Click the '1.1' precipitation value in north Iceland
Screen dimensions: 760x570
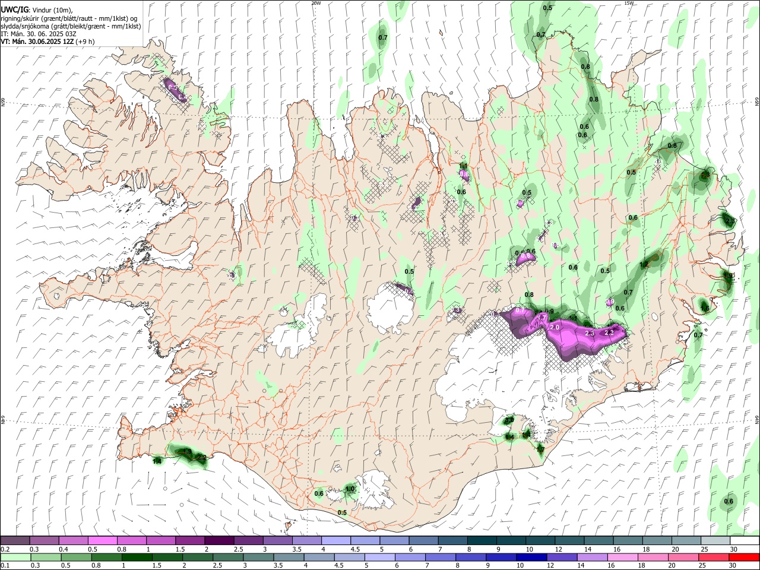coord(464,166)
